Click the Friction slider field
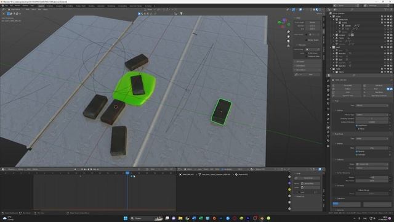Image resolution: width=394 pixels, height=222 pixels. 372,178
